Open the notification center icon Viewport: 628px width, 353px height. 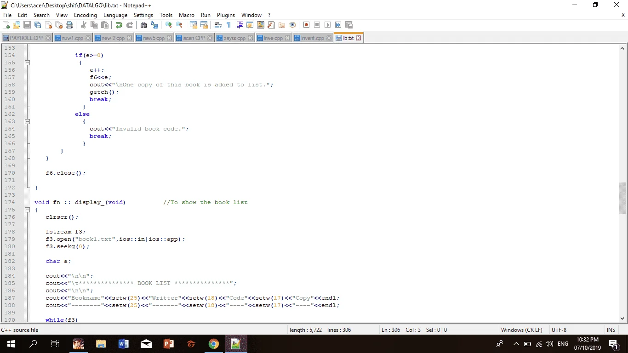click(613, 344)
